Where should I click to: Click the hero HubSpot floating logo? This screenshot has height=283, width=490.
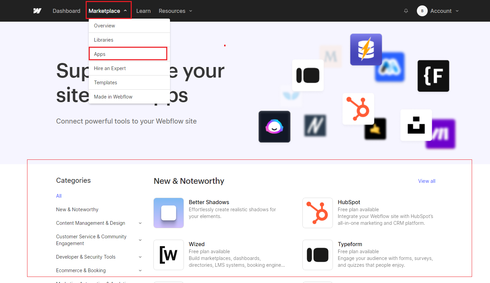pyautogui.click(x=358, y=109)
